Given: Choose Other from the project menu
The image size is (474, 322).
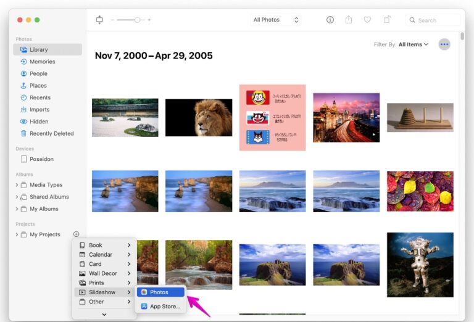Looking at the screenshot, I should point(104,302).
